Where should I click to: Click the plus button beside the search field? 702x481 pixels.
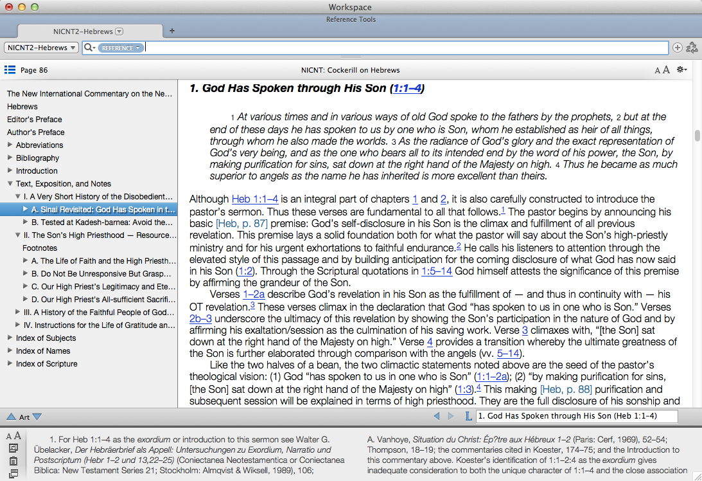(x=677, y=48)
